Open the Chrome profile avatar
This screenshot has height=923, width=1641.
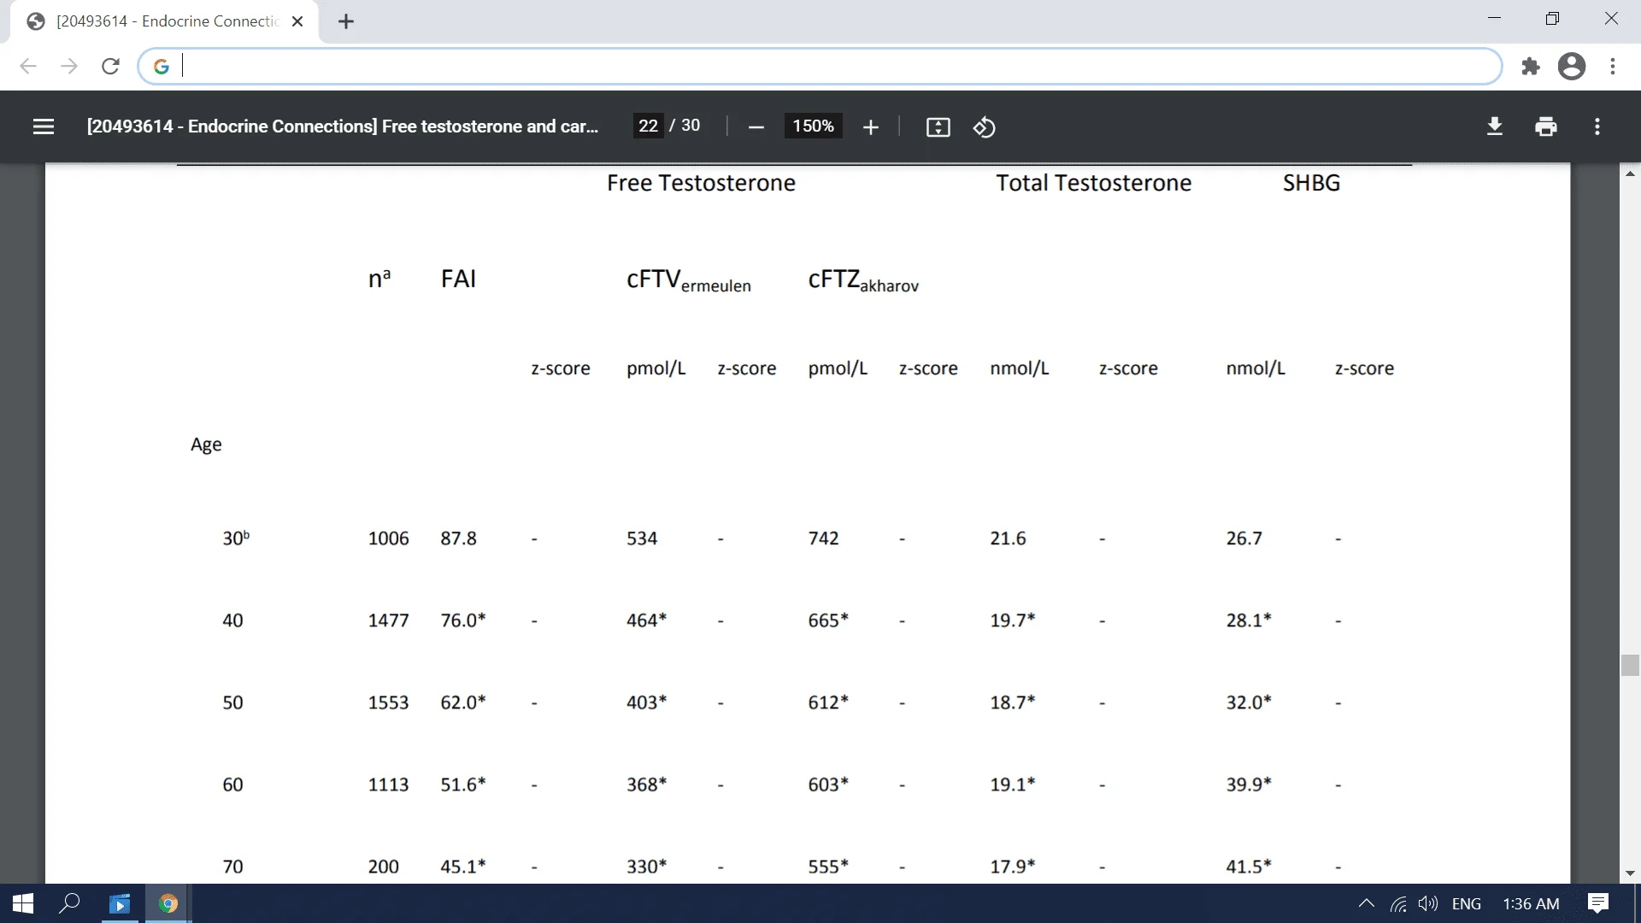[x=1571, y=66]
